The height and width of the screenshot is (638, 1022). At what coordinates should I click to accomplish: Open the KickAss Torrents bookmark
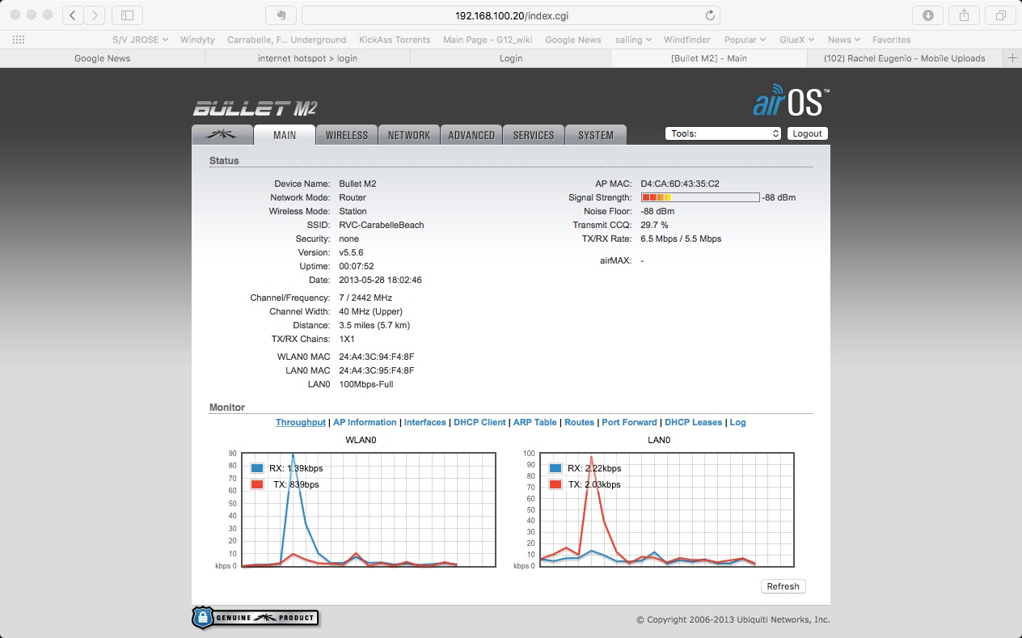(x=395, y=40)
